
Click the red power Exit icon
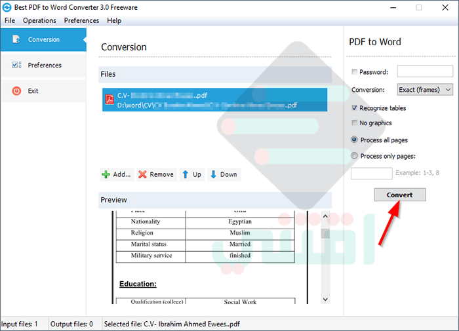tap(16, 90)
